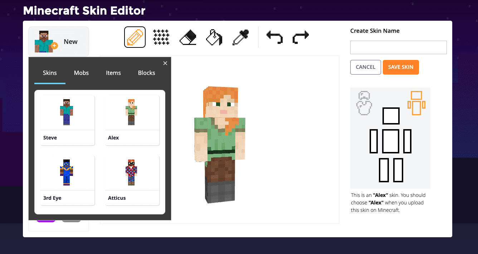Select the 3rd Eye skin card
The height and width of the screenshot is (254, 478).
pos(68,181)
